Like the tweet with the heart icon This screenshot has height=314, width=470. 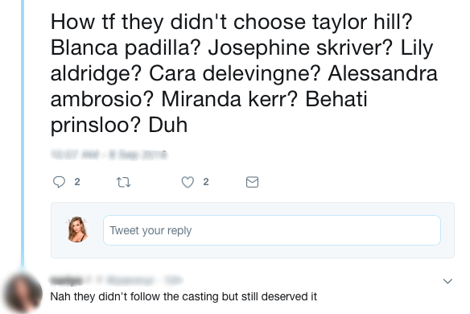[188, 182]
